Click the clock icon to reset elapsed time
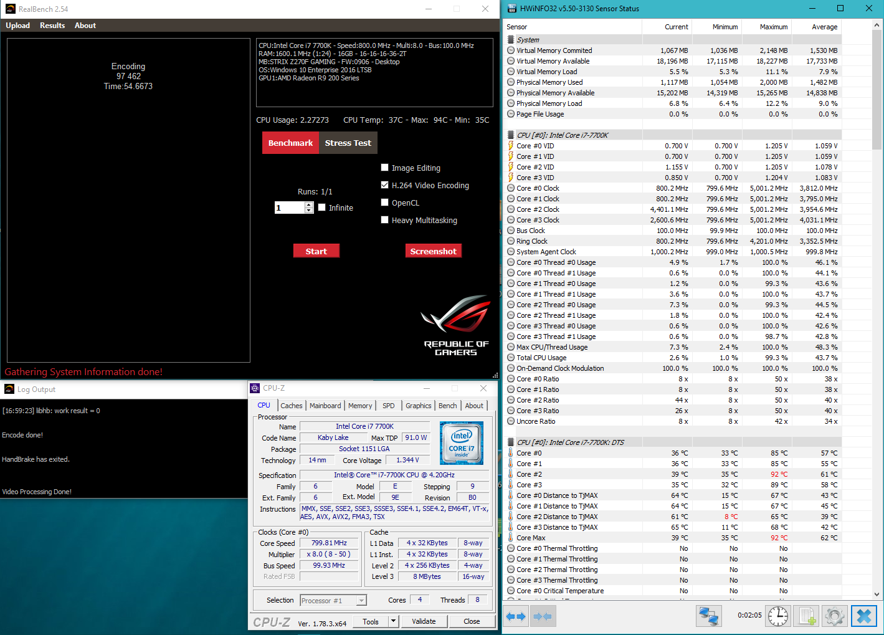The width and height of the screenshot is (884, 635). [778, 616]
